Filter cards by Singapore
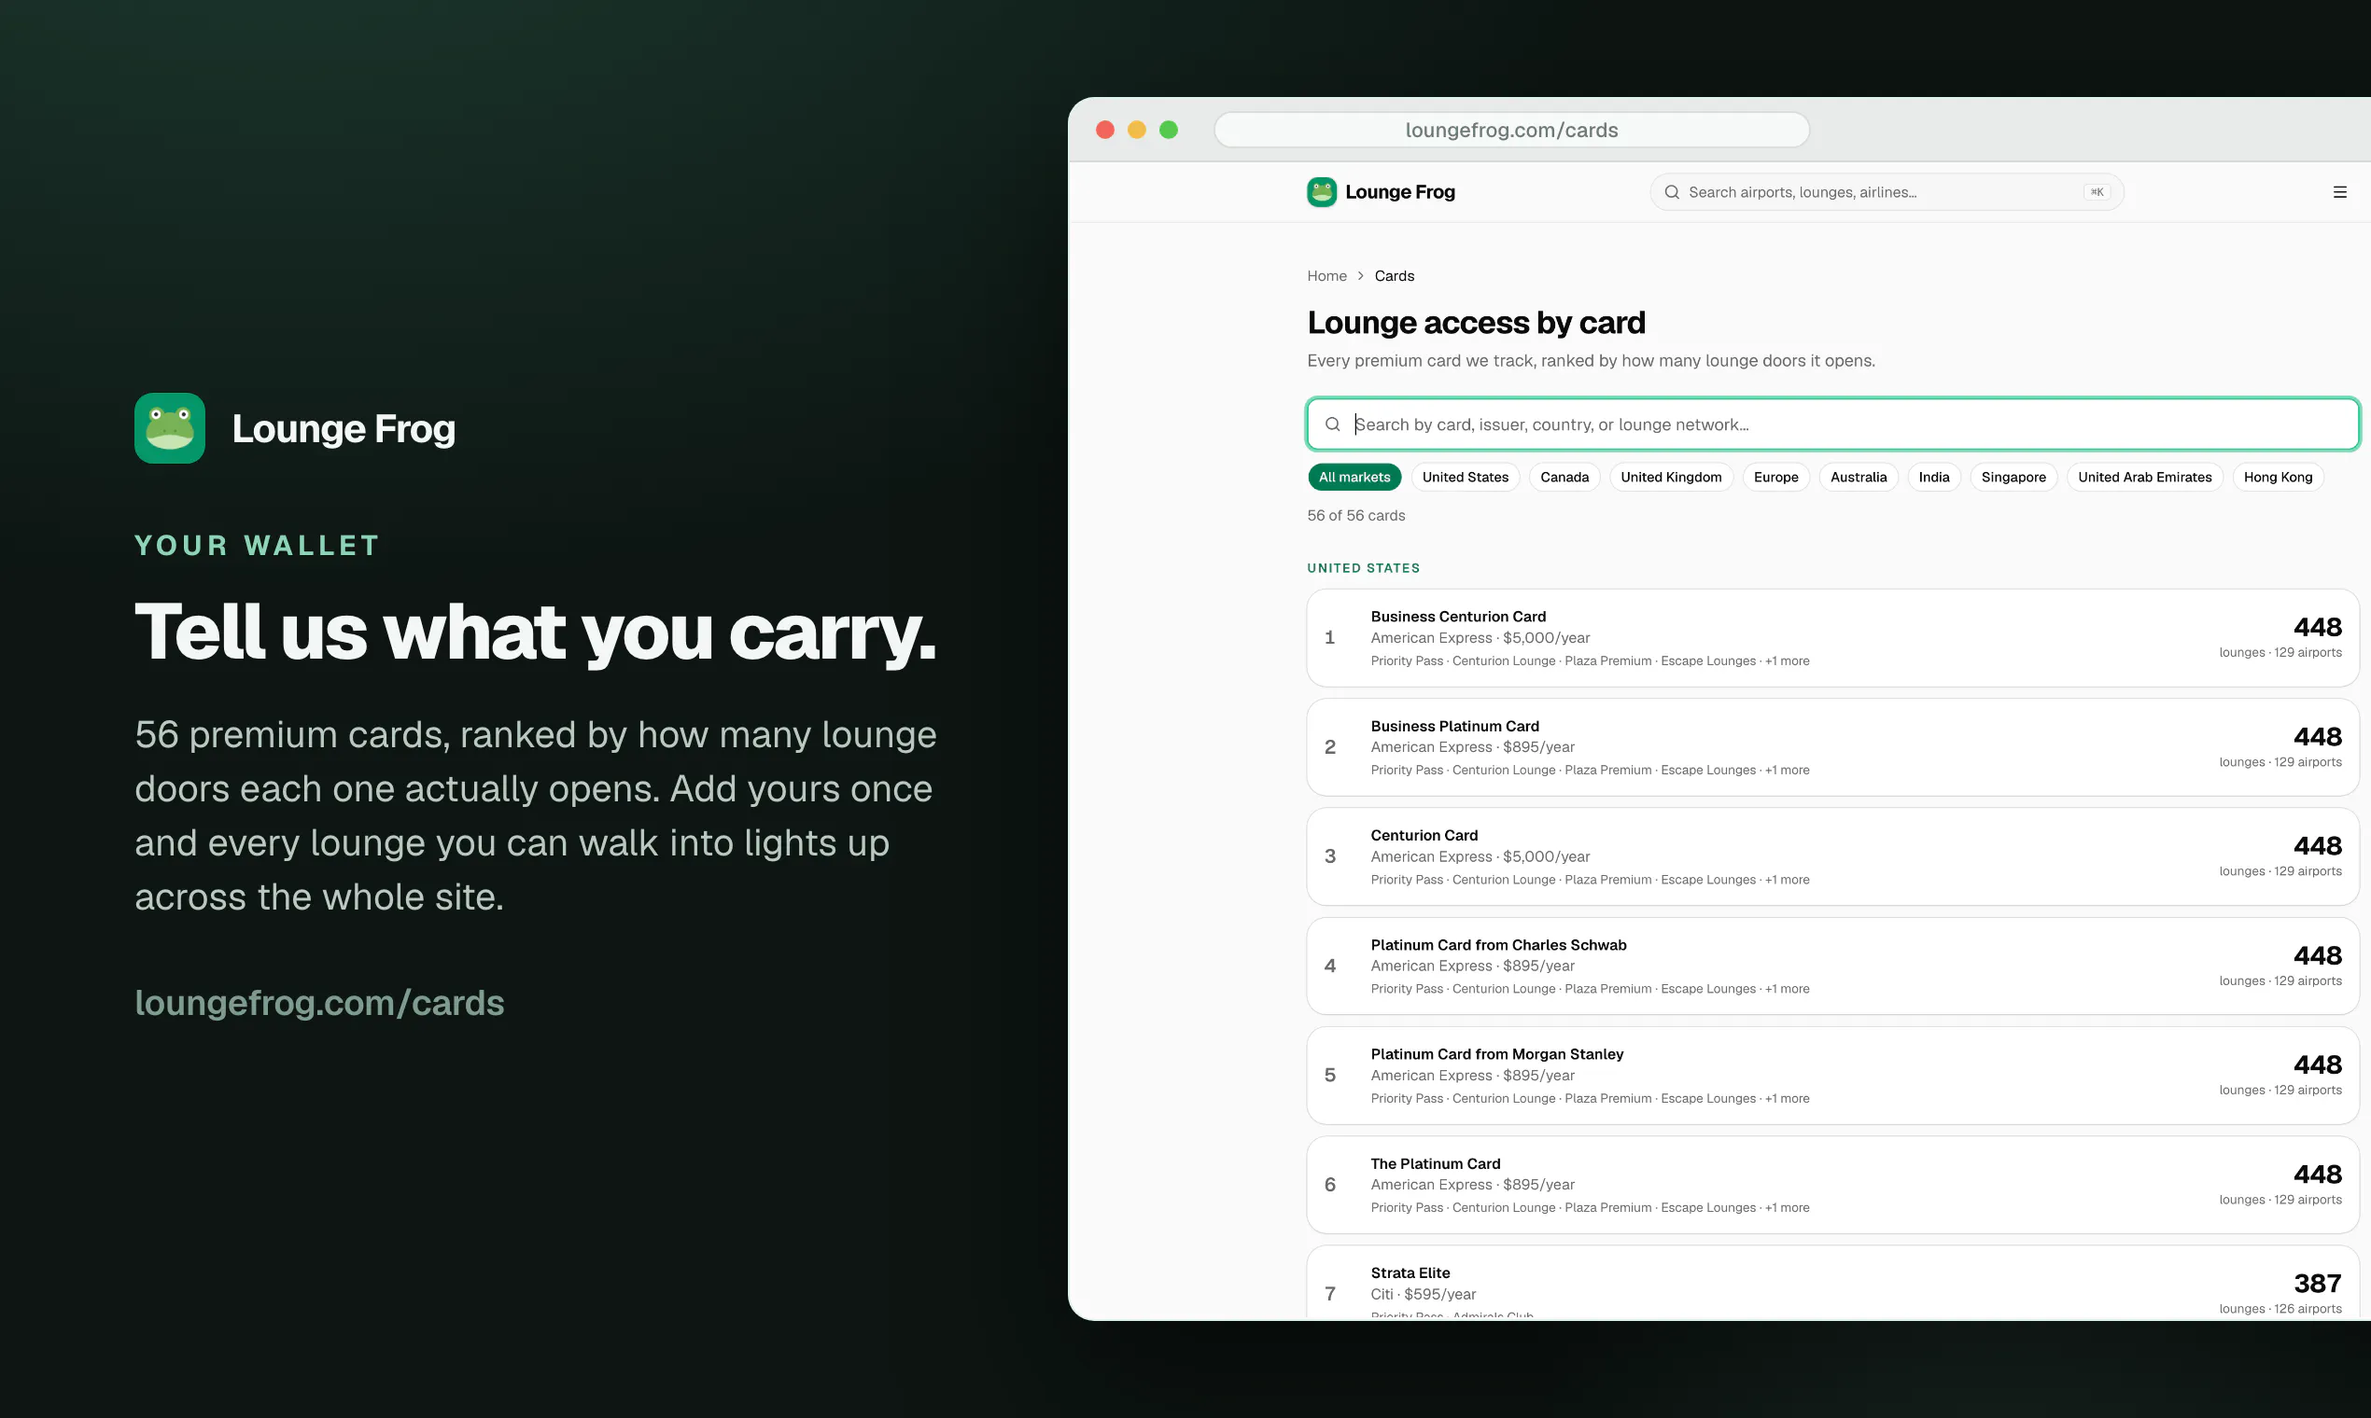The height and width of the screenshot is (1418, 2371). (2013, 477)
